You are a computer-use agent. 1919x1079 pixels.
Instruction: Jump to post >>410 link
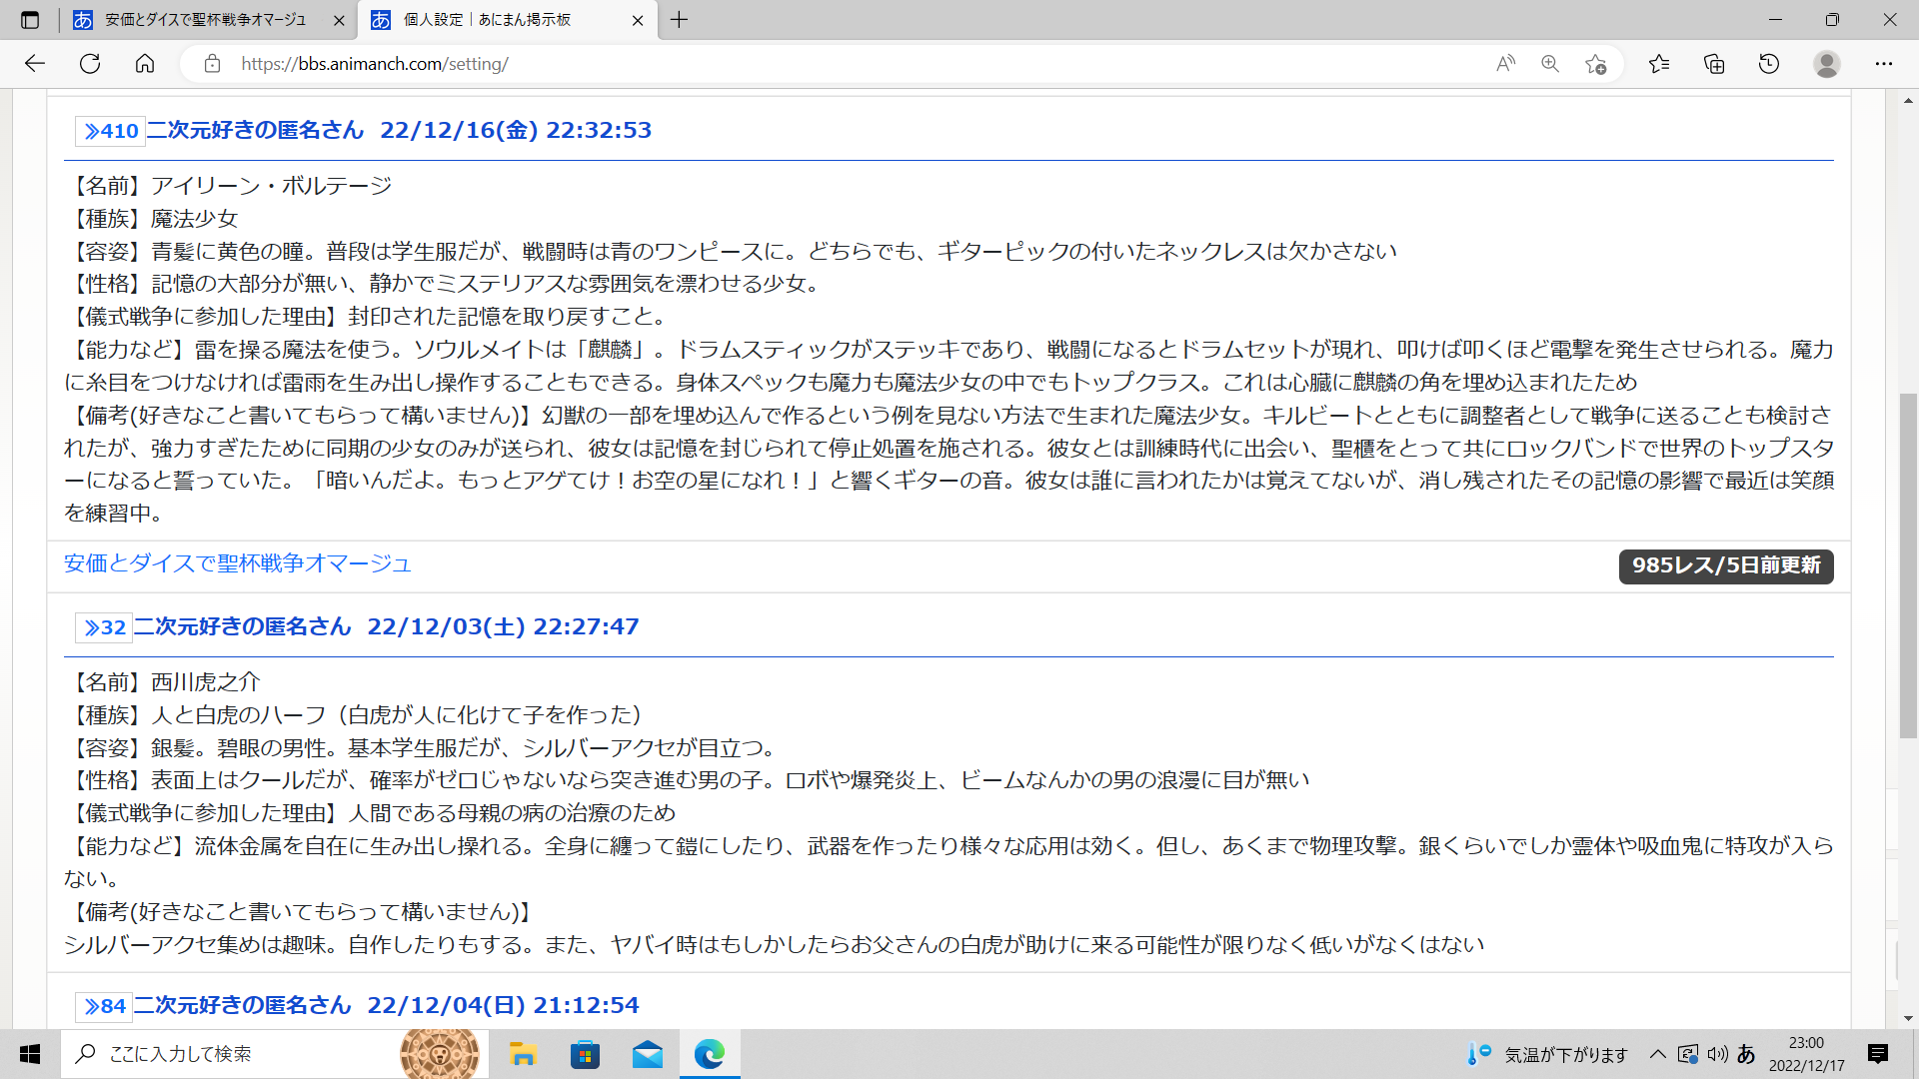click(111, 131)
